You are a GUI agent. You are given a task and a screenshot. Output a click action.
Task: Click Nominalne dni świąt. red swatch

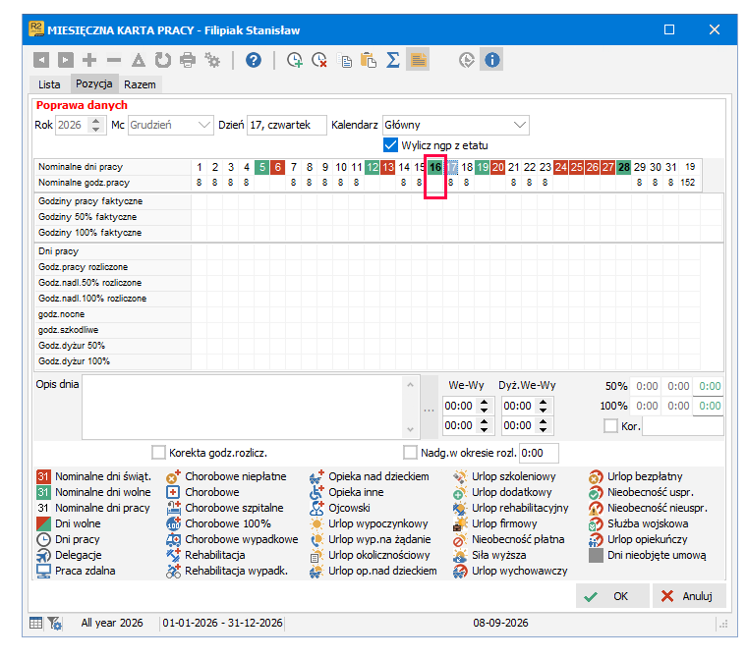pyautogui.click(x=43, y=476)
